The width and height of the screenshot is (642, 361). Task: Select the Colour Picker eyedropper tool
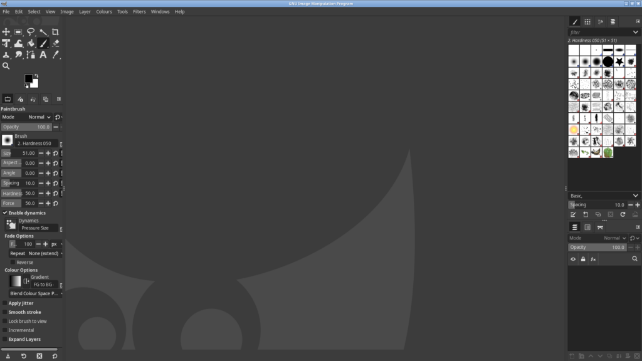click(x=55, y=55)
